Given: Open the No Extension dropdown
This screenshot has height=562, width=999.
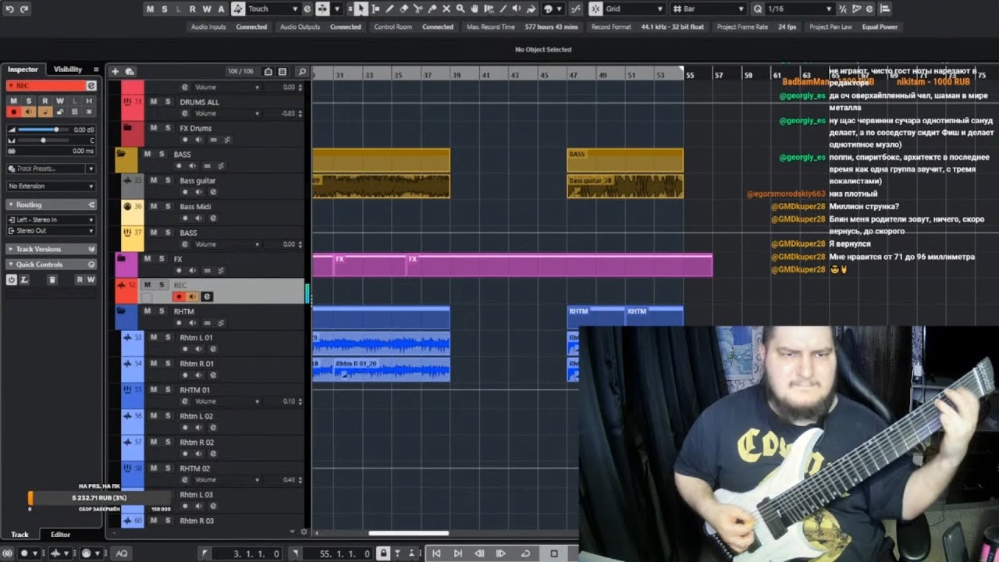Looking at the screenshot, I should 51,187.
